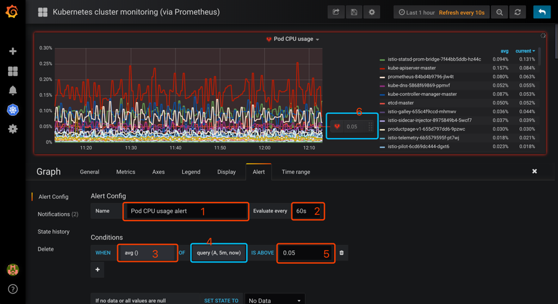Click the dashboard title Kubernetes cluster monitoring
This screenshot has width=558, height=304.
point(136,12)
